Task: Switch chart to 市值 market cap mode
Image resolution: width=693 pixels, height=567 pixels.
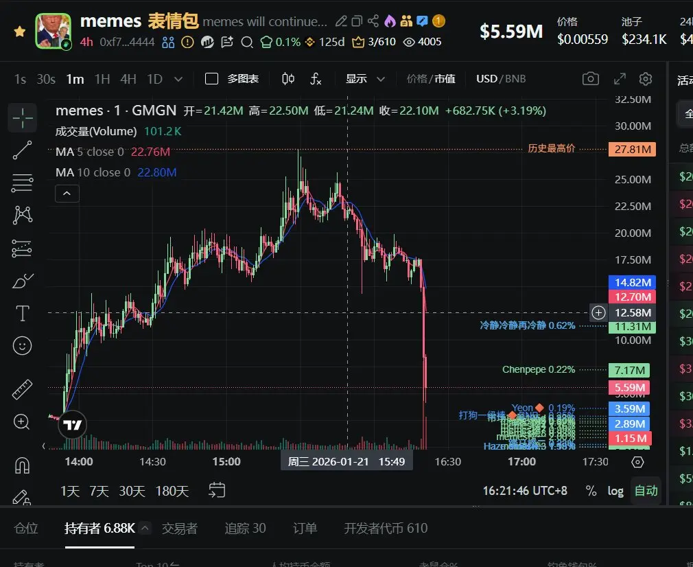Action: point(445,79)
